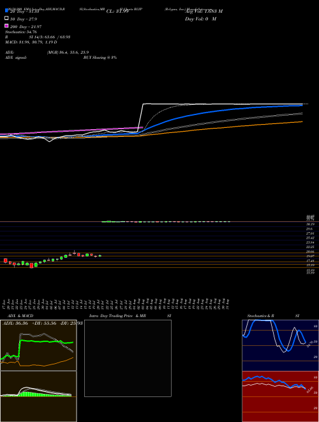Click the 27.01 price axis label

tap(311, 233)
